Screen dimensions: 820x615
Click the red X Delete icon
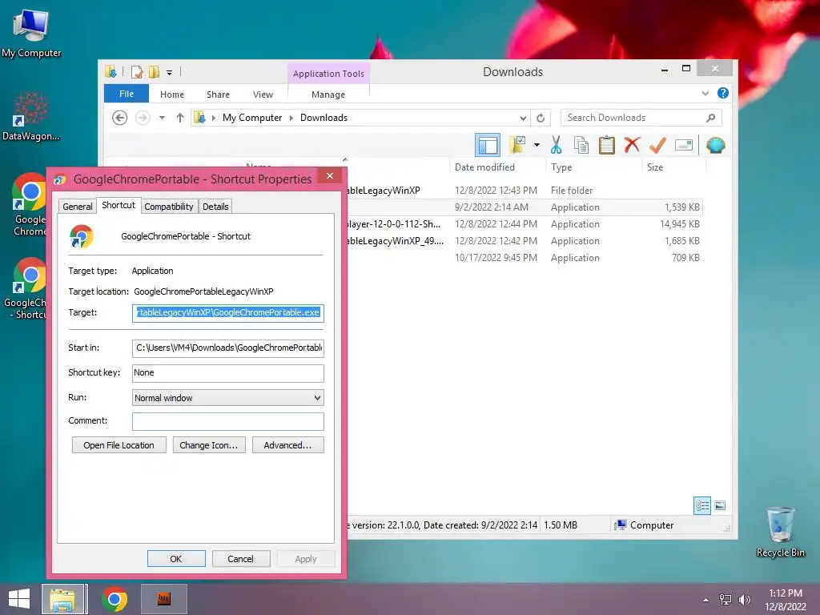click(x=632, y=144)
